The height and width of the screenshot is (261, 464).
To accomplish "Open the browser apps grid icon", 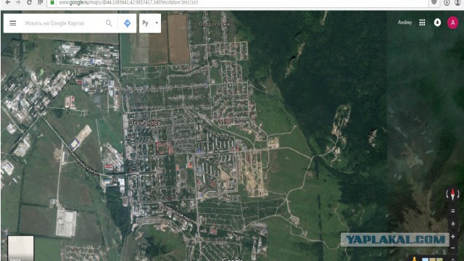I will pos(41,2).
